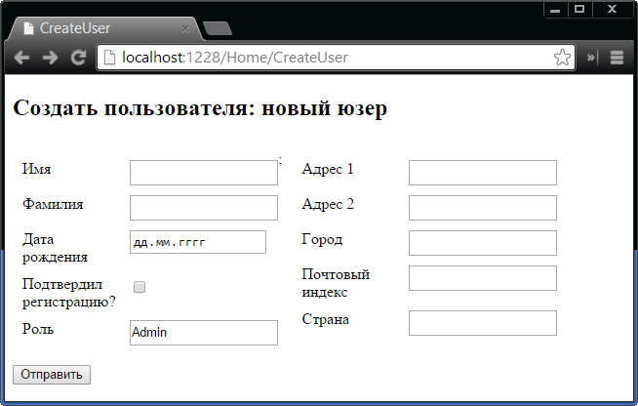Click the Адрес 2 input field
Viewport: 638px width, 406px height.
click(483, 208)
